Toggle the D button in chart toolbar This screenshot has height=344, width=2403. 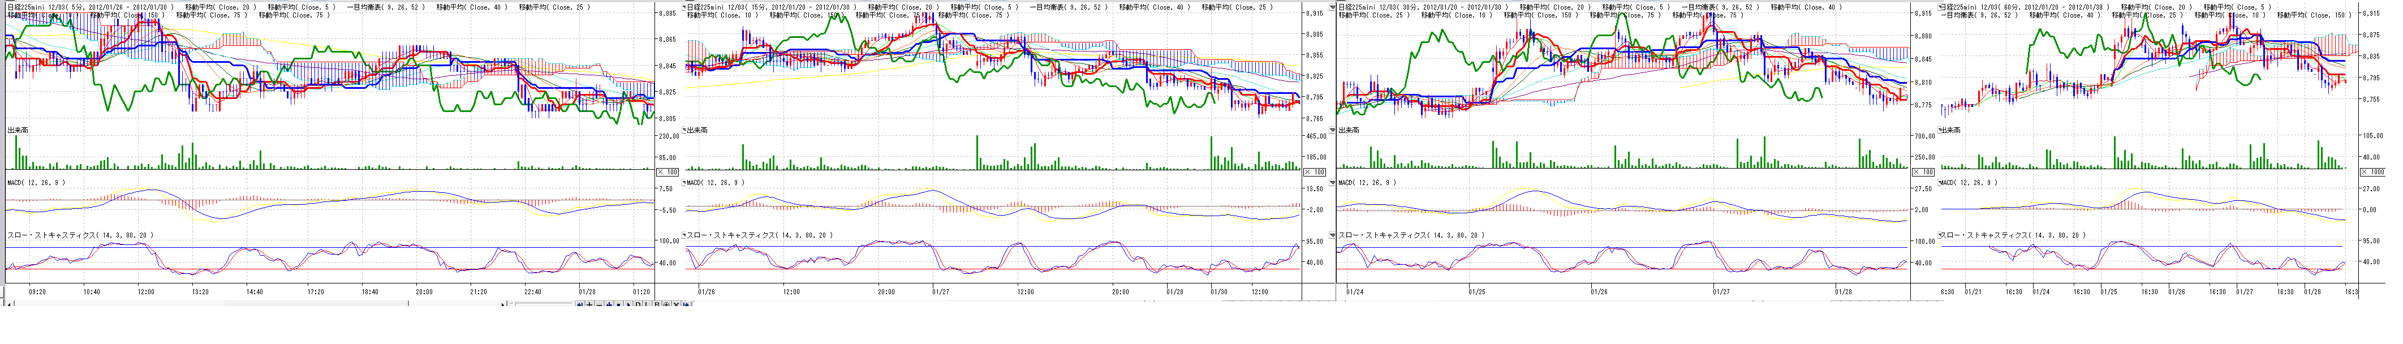638,305
